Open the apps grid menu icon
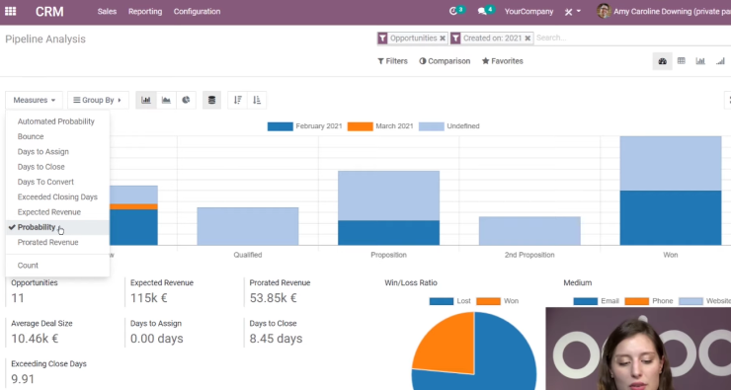Image resolution: width=731 pixels, height=390 pixels. click(10, 12)
